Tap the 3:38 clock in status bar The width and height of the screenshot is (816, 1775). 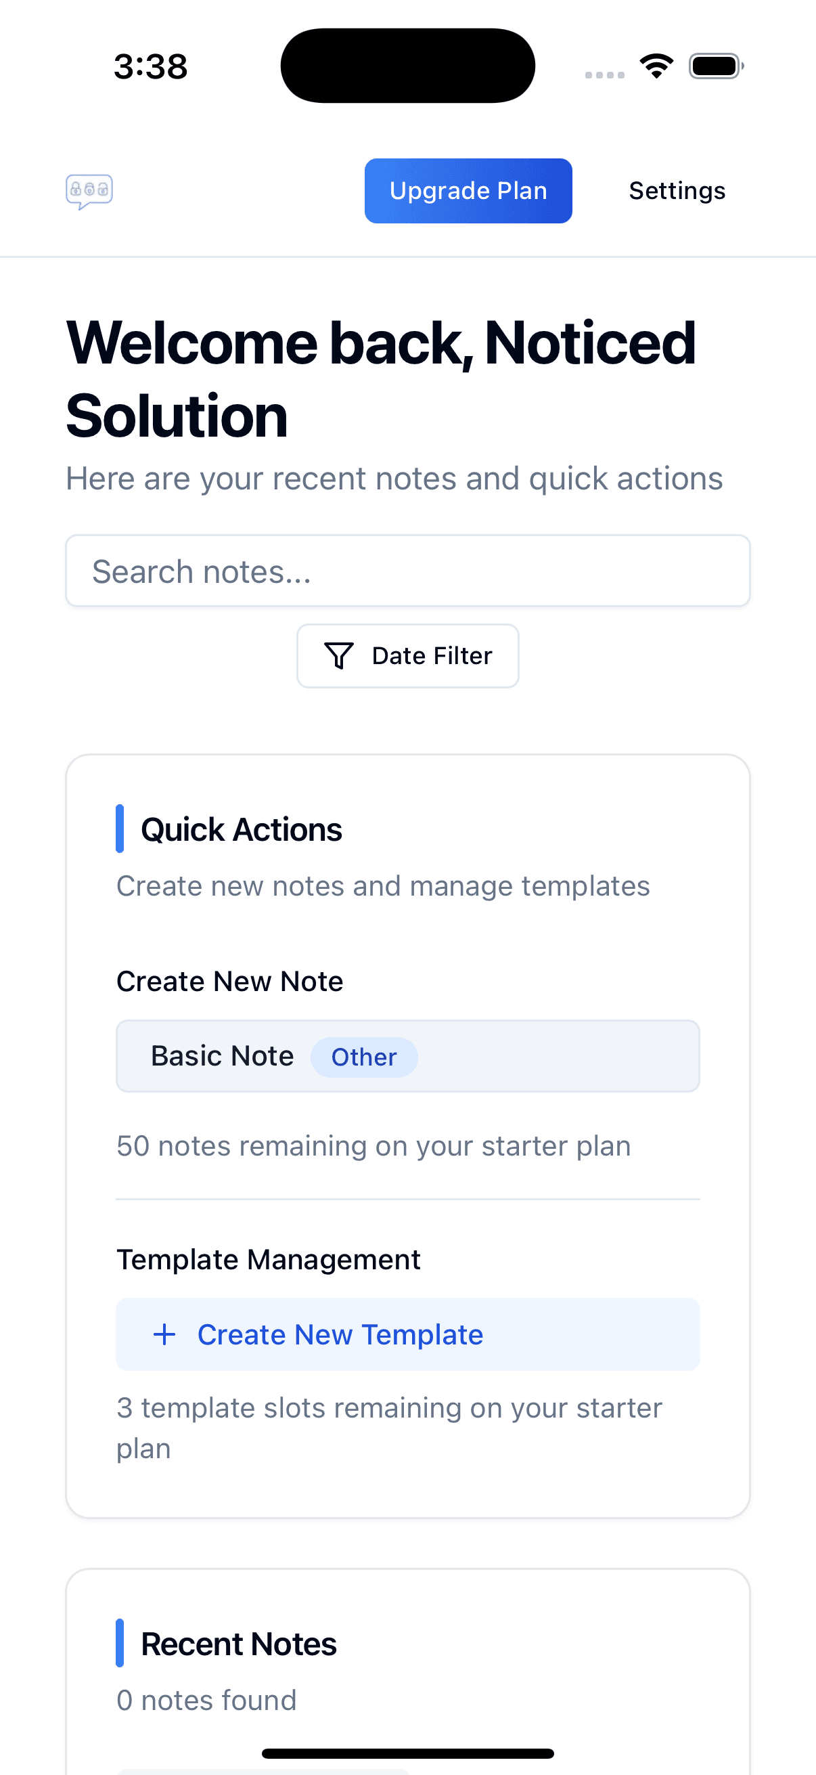pos(150,67)
